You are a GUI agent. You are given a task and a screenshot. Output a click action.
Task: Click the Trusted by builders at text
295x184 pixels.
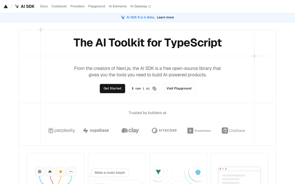(147, 113)
